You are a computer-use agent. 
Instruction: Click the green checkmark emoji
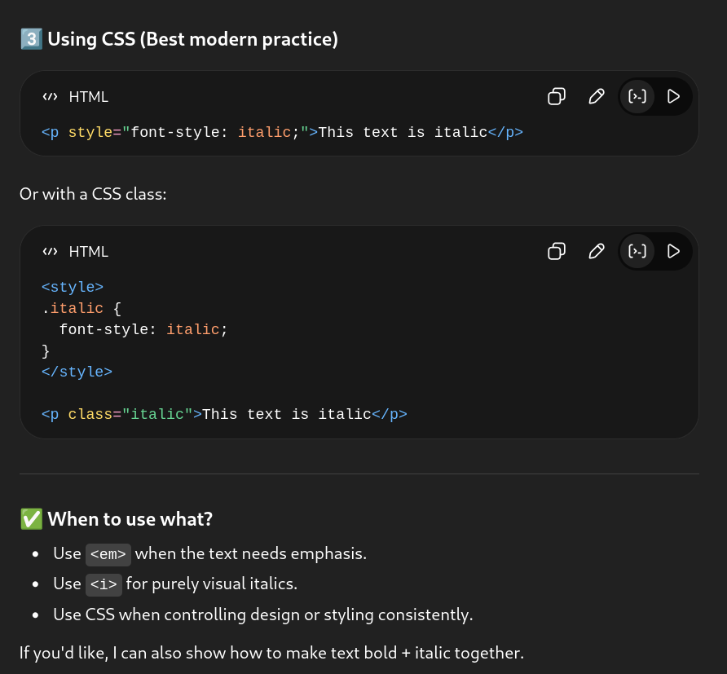[x=31, y=519]
